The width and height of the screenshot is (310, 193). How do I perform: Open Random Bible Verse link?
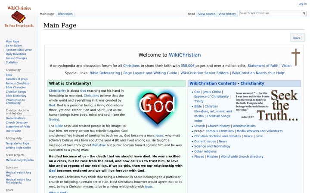click(19, 50)
